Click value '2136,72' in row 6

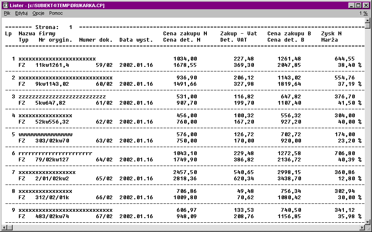coord(289,160)
